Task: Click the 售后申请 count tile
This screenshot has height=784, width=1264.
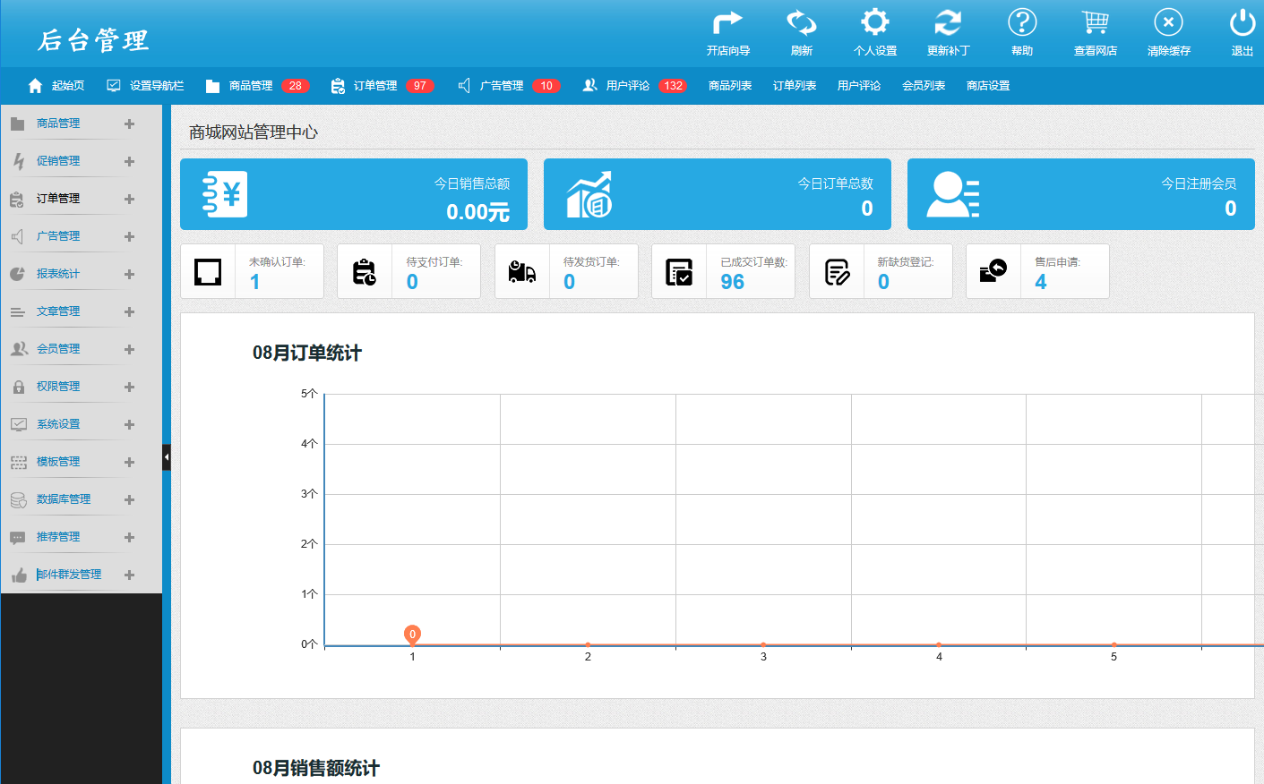Action: (1037, 271)
